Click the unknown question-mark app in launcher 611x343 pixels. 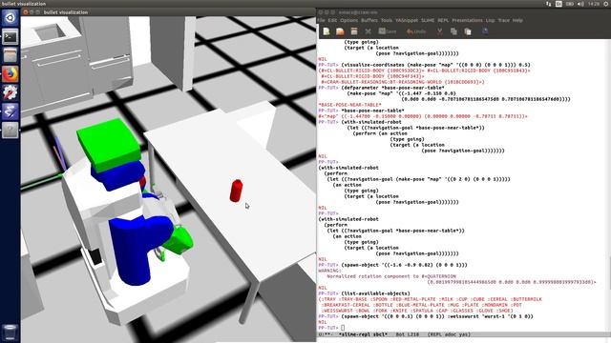click(x=11, y=131)
